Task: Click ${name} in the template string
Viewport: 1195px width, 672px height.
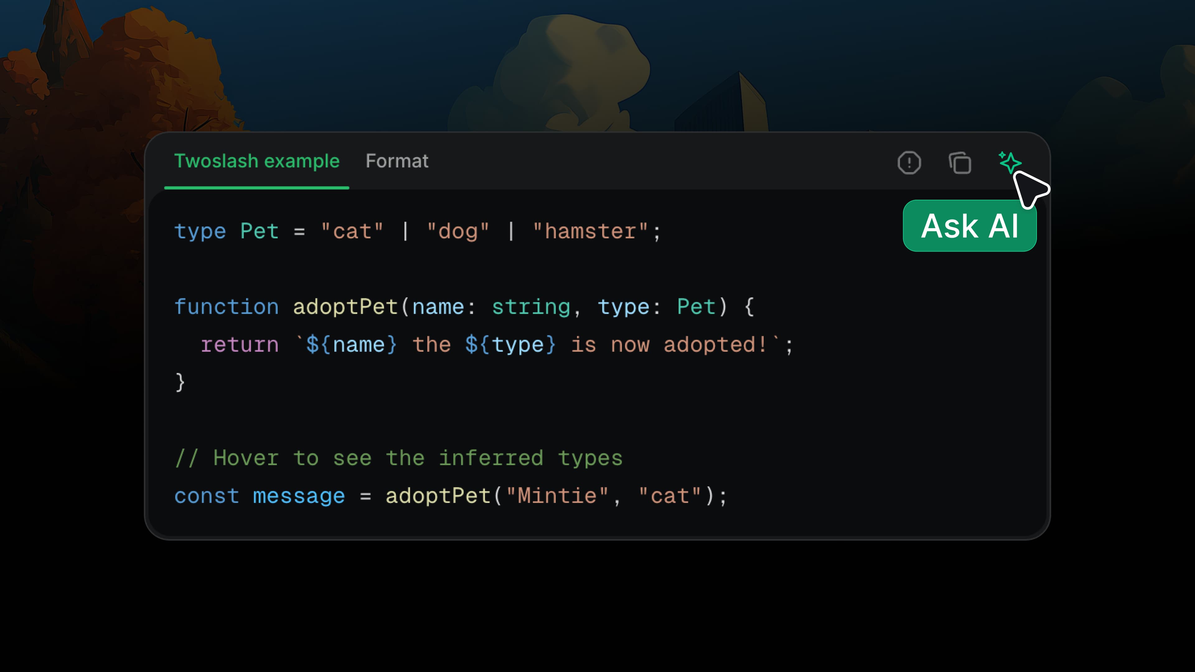Action: pos(351,345)
